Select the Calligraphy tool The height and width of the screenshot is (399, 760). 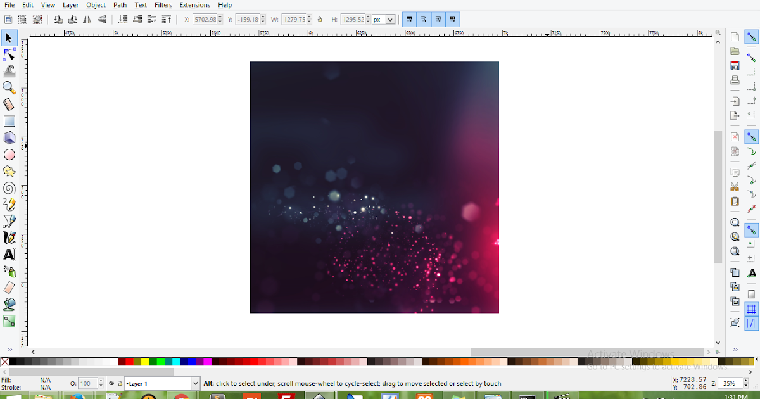pos(9,237)
